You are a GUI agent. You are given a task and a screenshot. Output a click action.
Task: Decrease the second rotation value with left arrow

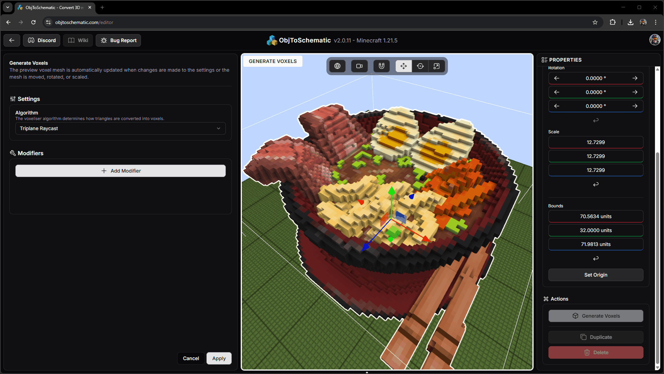[x=557, y=92]
